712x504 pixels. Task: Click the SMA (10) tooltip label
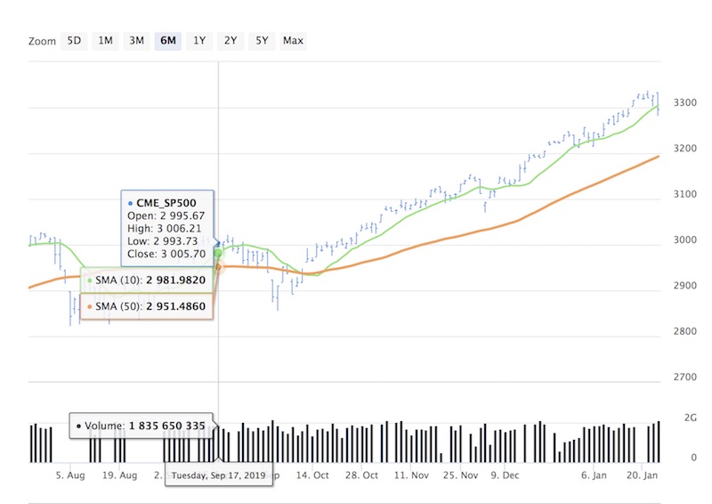[147, 280]
